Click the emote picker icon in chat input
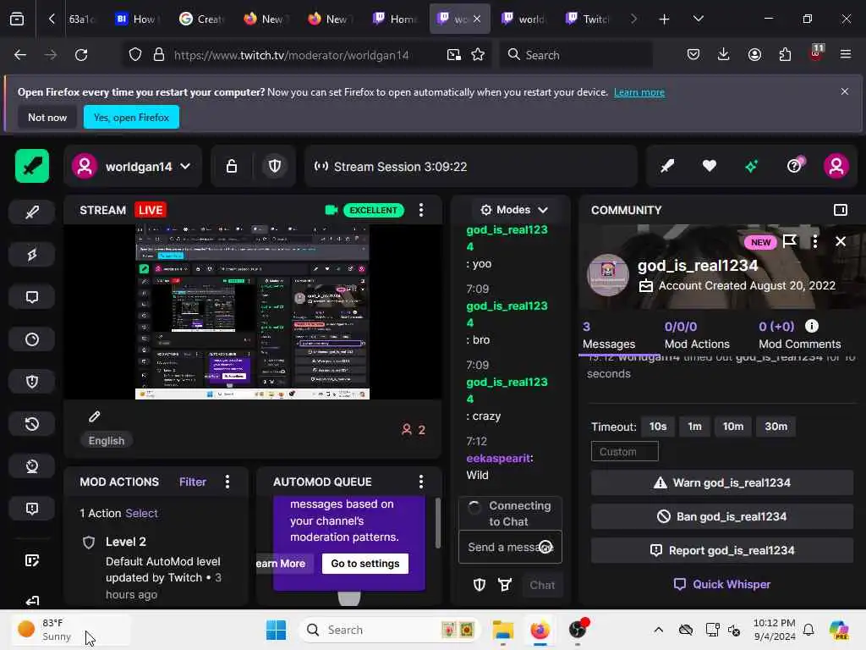Viewport: 866px width, 650px height. pos(545,548)
